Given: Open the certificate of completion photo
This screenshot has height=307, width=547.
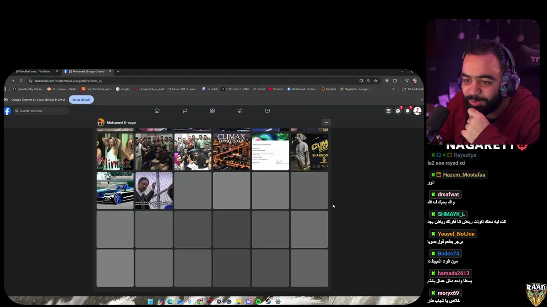Looking at the screenshot, I should [x=271, y=152].
